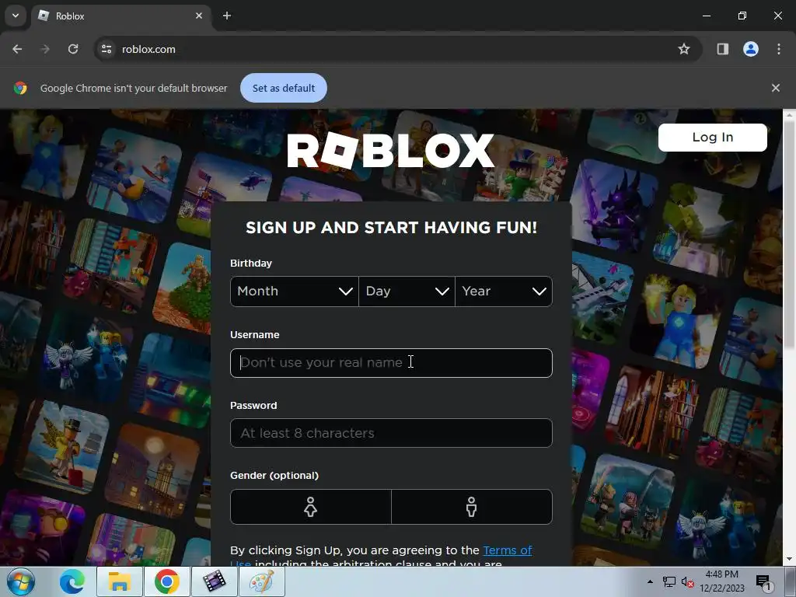The height and width of the screenshot is (597, 796).
Task: Open the Terms of Use link
Action: (x=507, y=550)
